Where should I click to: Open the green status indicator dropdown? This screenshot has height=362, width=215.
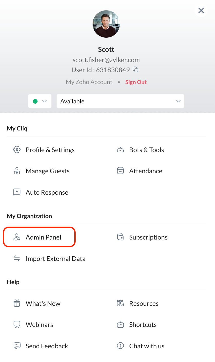click(x=40, y=101)
